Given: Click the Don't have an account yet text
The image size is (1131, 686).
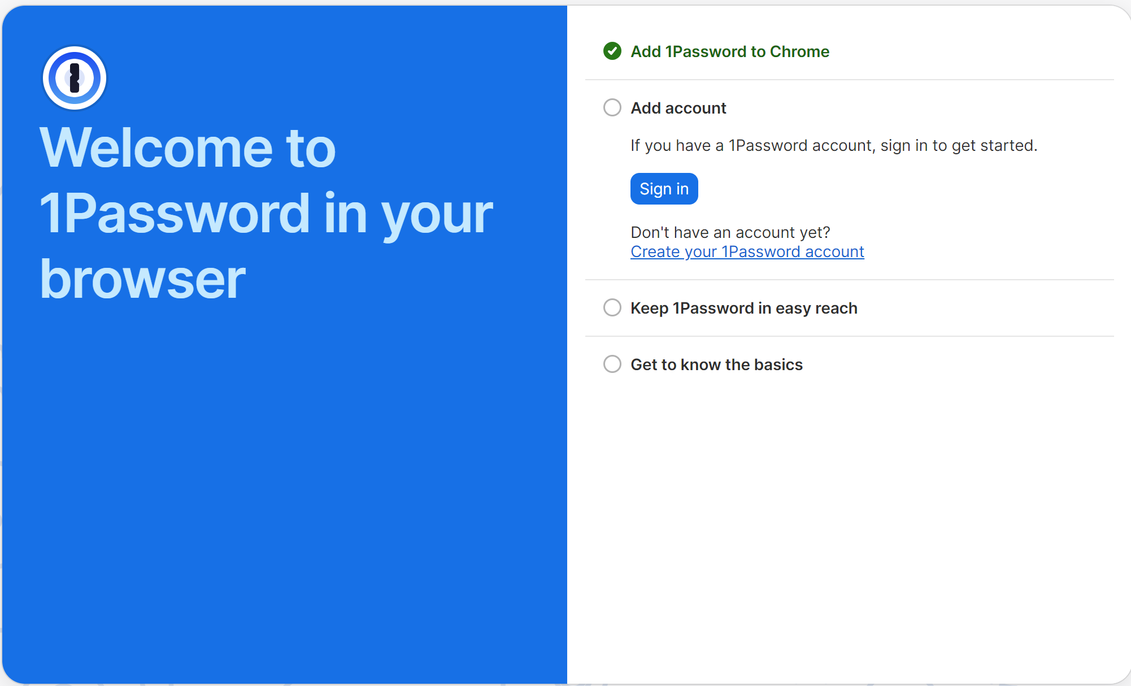Looking at the screenshot, I should [x=730, y=232].
